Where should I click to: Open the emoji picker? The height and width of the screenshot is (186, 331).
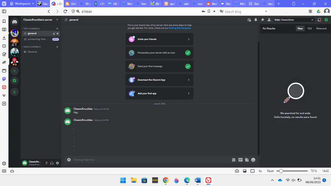(x=253, y=160)
